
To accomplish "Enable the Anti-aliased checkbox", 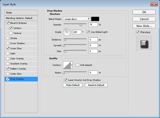I will click(78, 65).
